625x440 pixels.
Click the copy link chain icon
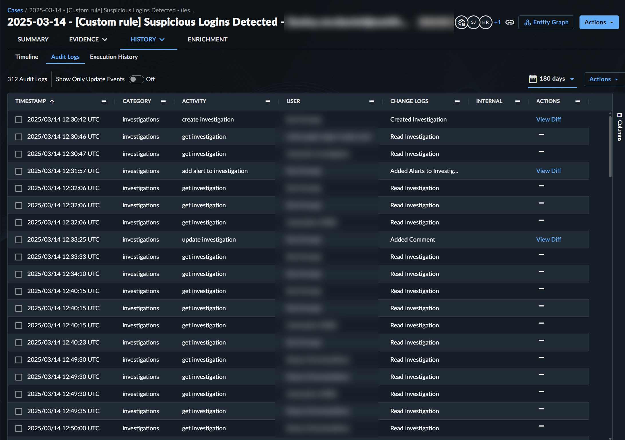click(x=510, y=22)
